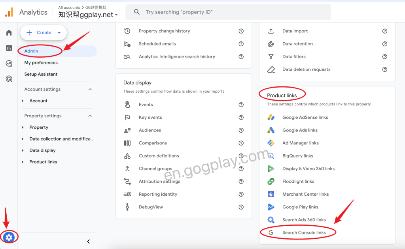Open the Home icon in the left rail
The width and height of the screenshot is (405, 249).
9,33
